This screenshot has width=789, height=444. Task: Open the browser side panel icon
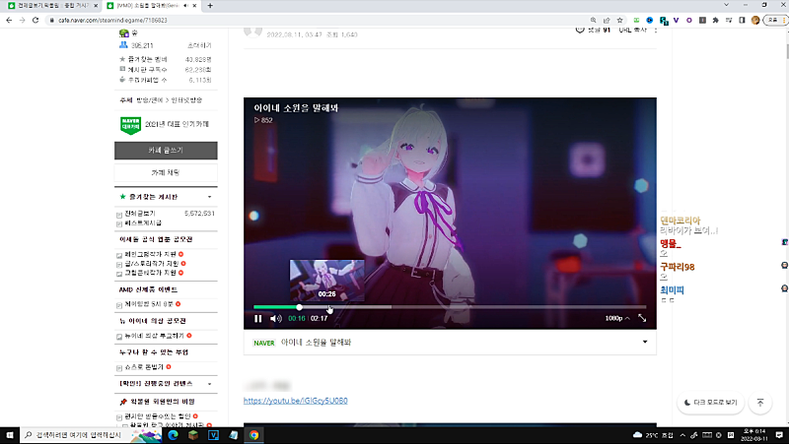tap(742, 20)
